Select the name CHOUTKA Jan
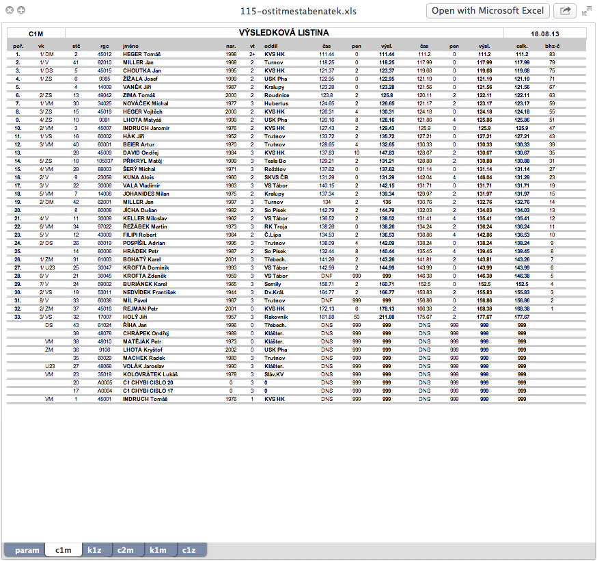 [141, 70]
